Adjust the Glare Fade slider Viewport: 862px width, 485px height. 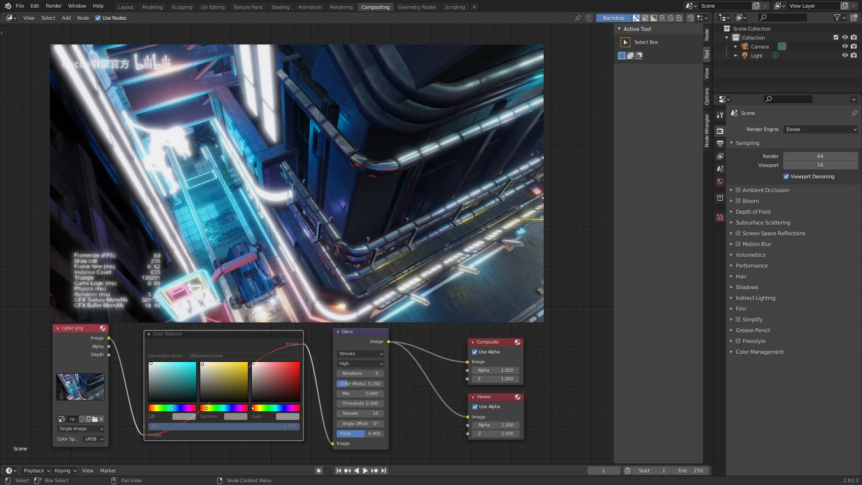click(361, 434)
